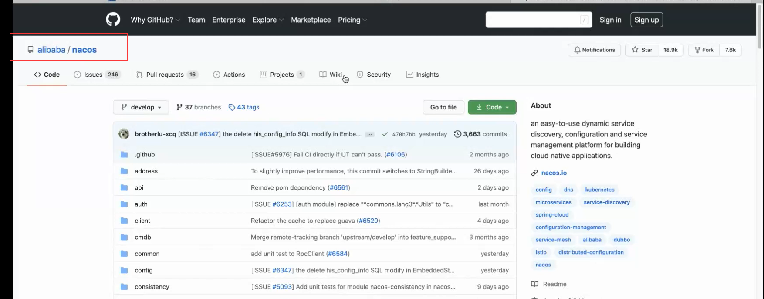
Task: Open the nacos.io website link
Action: point(554,173)
